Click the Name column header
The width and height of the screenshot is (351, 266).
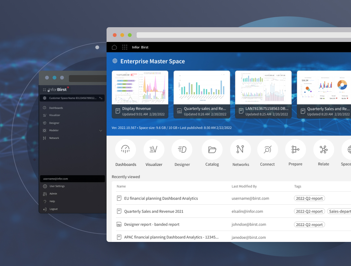point(121,186)
